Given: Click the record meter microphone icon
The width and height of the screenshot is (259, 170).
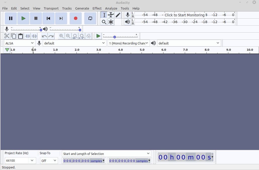Looking at the screenshot, I should pyautogui.click(x=127, y=15).
